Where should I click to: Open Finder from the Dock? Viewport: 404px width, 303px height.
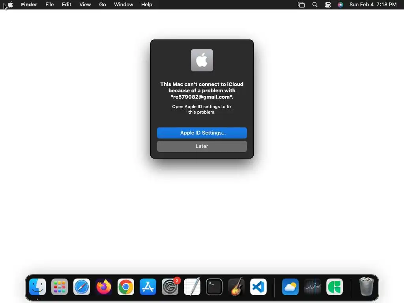(37, 287)
